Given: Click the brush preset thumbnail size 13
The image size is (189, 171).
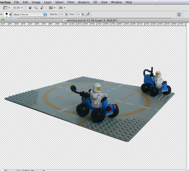Looking at the screenshot, I should 7,14.
